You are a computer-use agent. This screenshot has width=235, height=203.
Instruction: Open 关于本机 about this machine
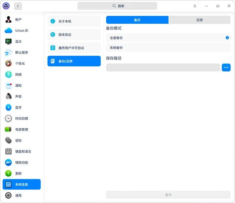[x=74, y=21]
